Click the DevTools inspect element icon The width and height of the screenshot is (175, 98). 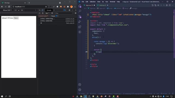pyautogui.click(x=40, y=10)
